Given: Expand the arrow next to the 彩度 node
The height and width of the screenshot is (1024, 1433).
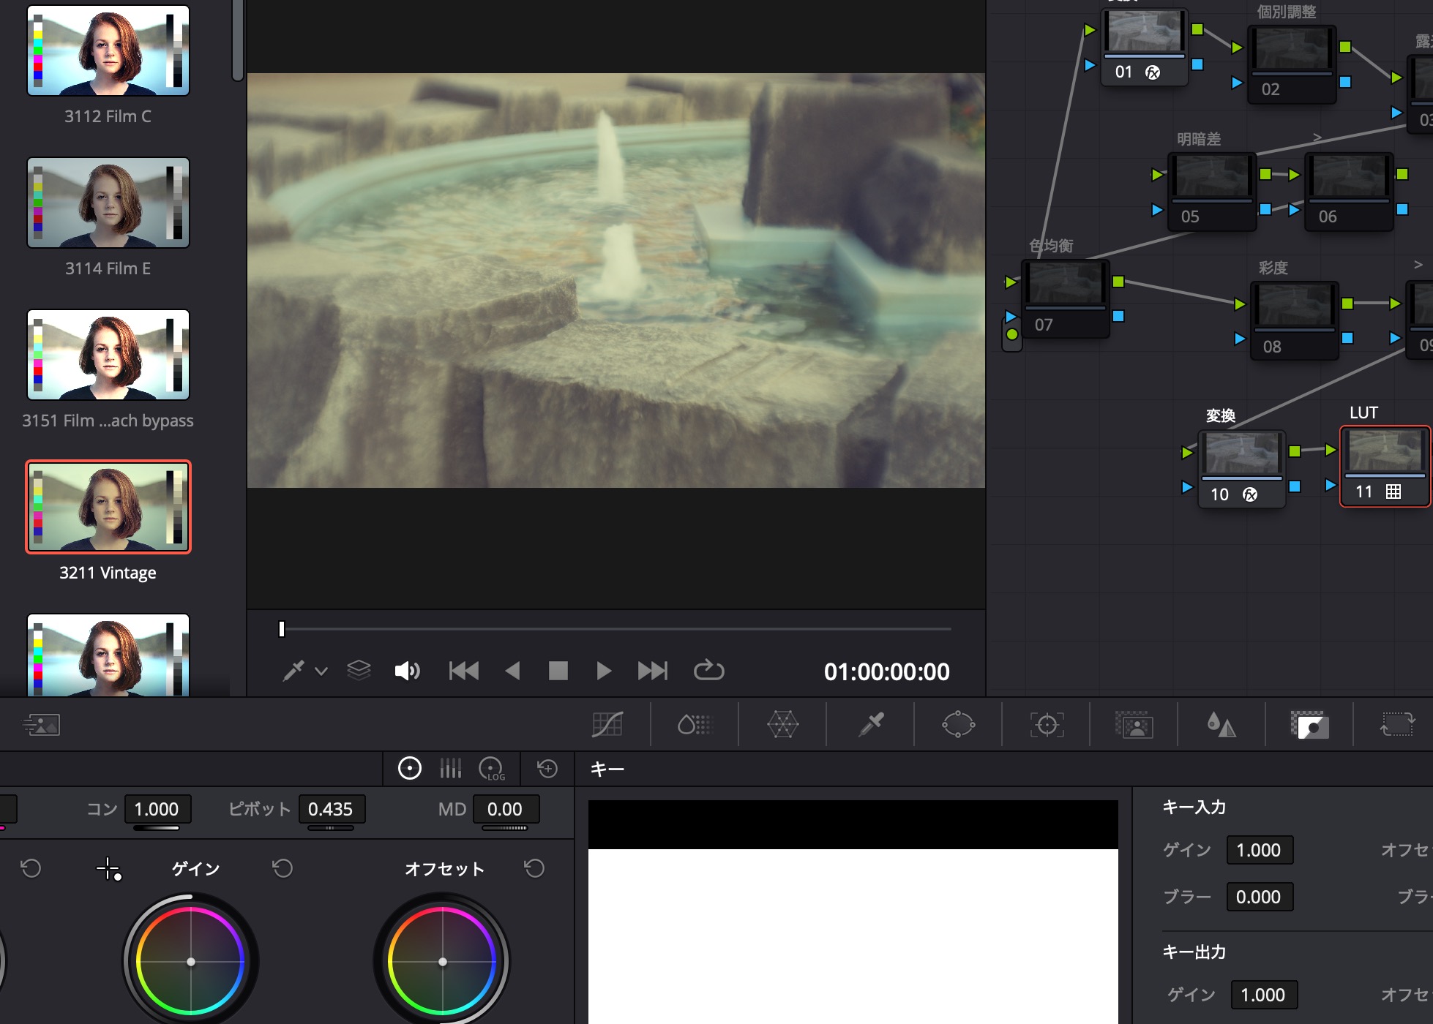Looking at the screenshot, I should tap(1418, 265).
